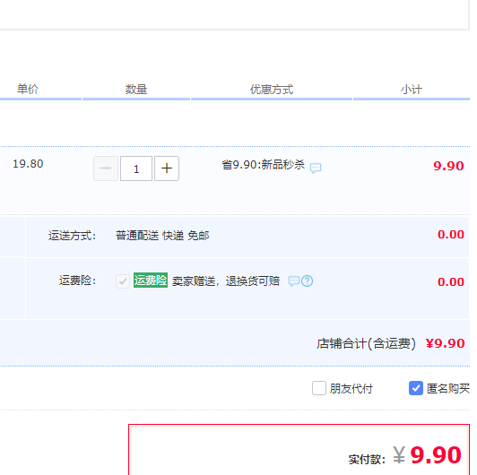Enable the 朋友代付 checkbox

(x=319, y=388)
